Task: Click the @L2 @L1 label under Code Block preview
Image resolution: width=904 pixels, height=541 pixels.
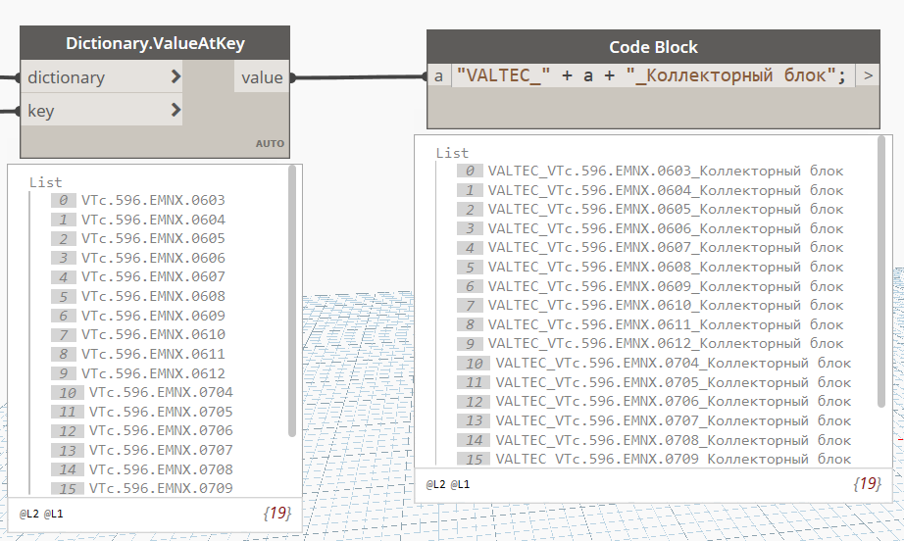Action: point(448,484)
